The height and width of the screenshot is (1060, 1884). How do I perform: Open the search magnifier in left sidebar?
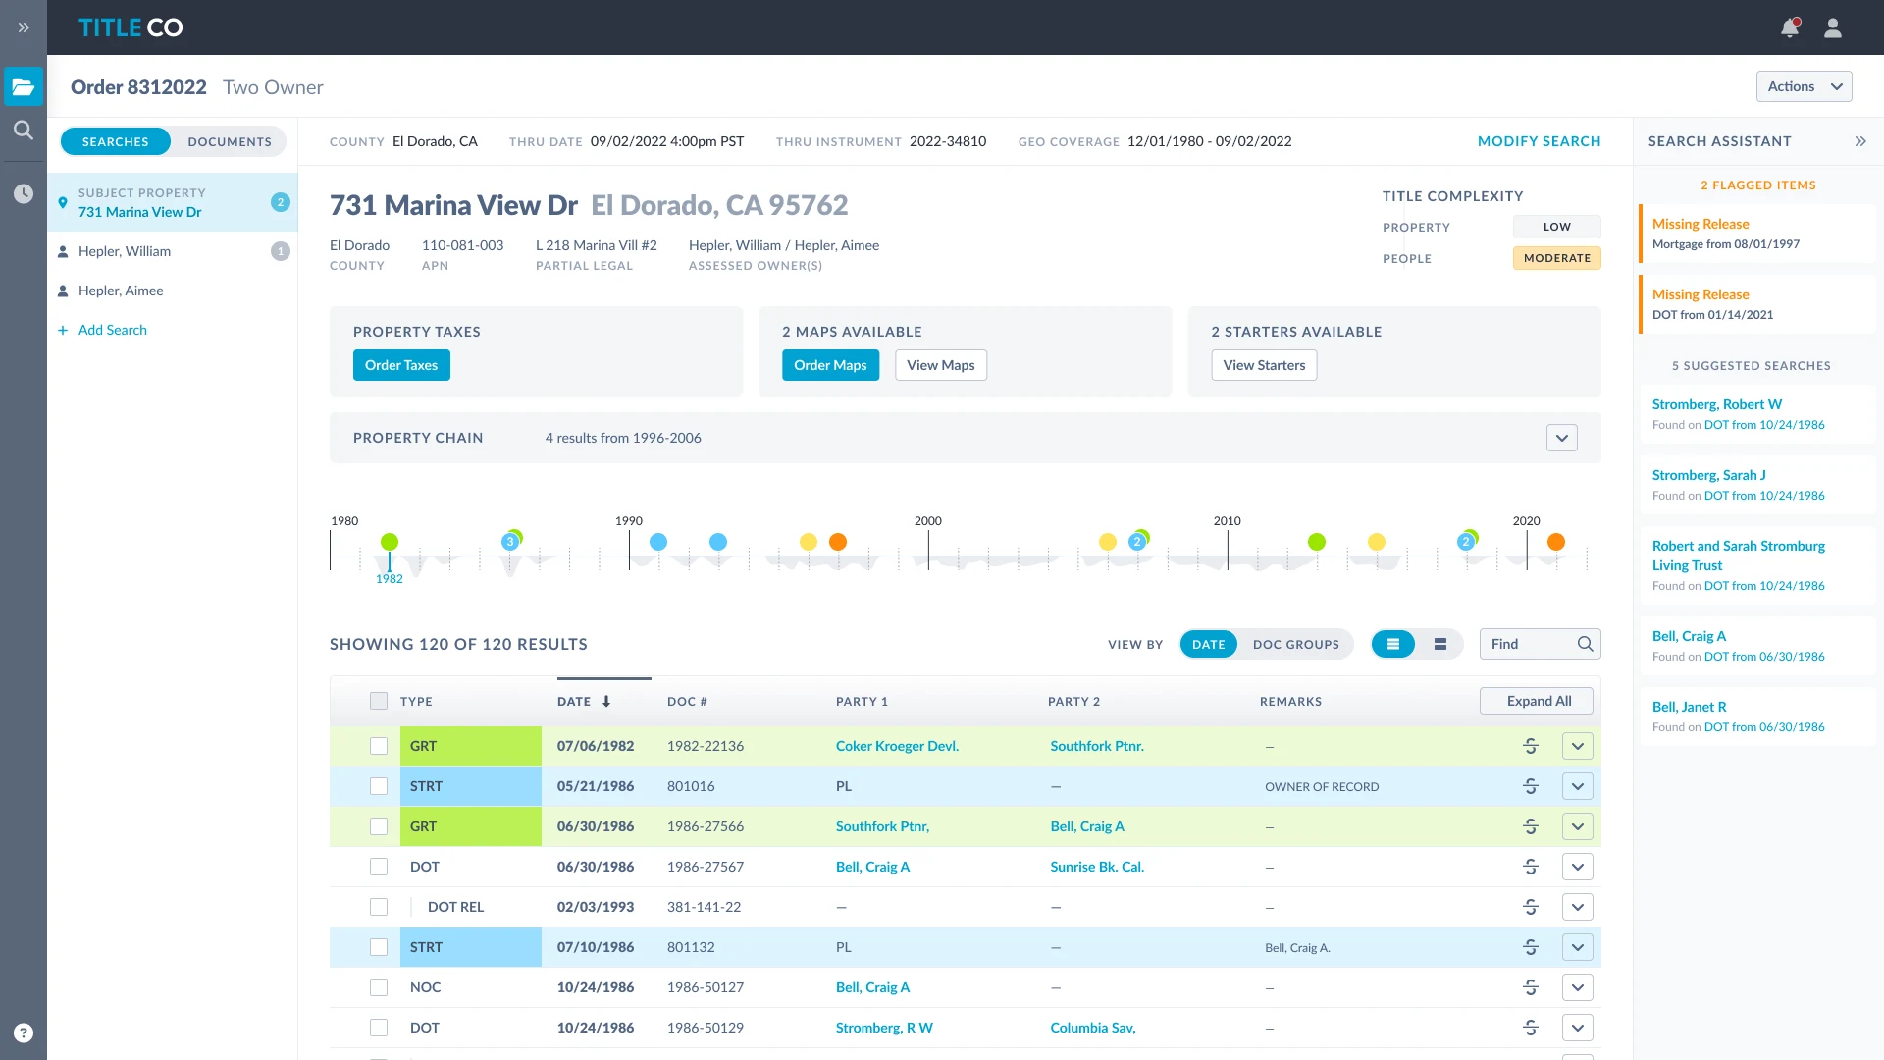tap(24, 130)
